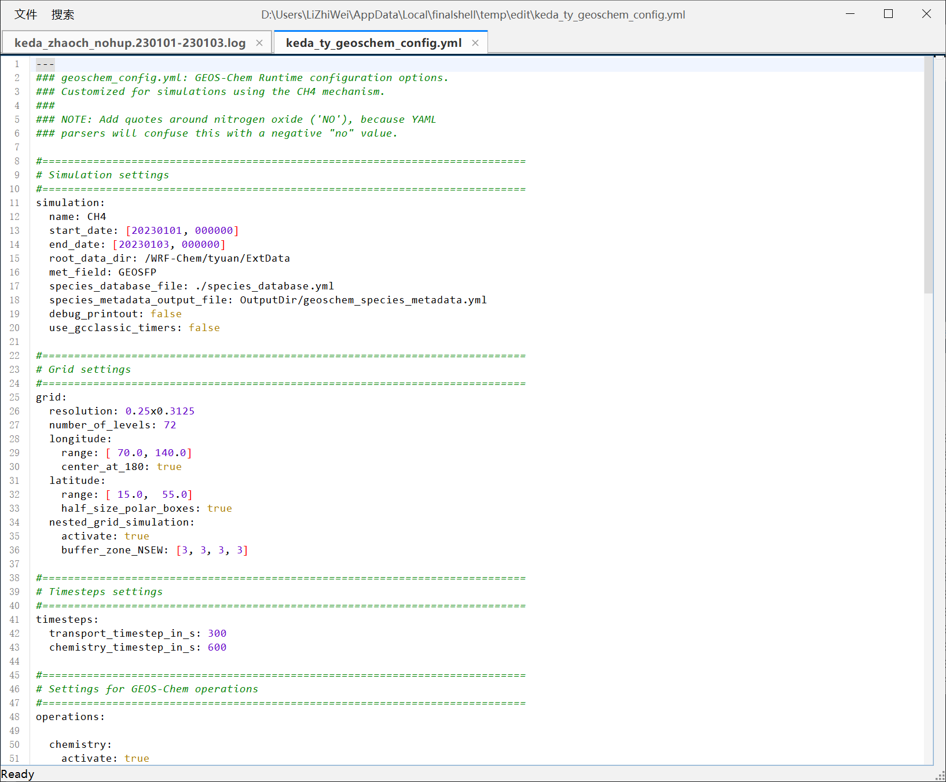Viewport: 946px width, 782px height.
Task: Click the GEOSFP met_field value
Action: (137, 272)
